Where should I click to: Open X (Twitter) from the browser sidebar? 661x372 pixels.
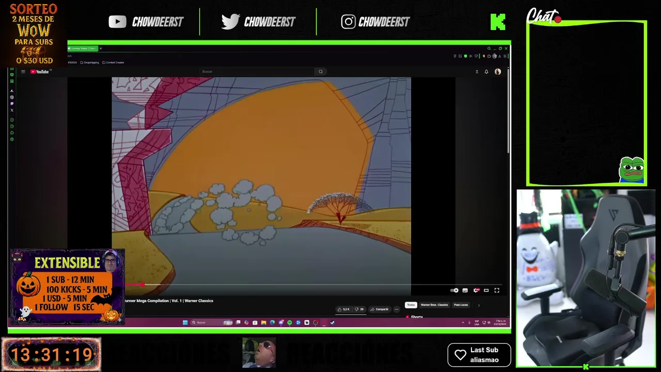click(12, 110)
